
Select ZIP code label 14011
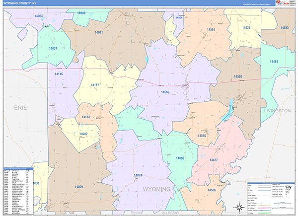[x=99, y=32]
